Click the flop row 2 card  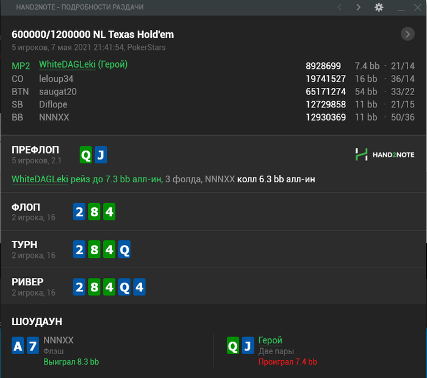79,212
